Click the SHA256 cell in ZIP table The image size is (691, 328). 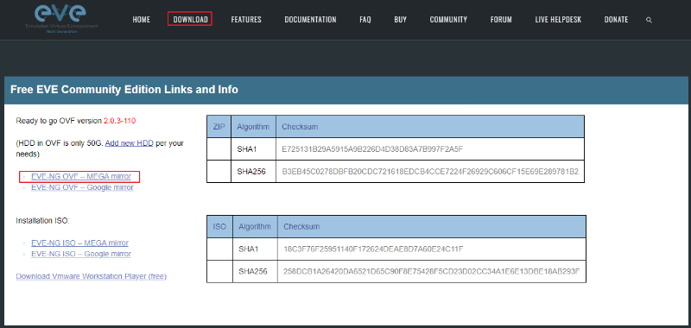(x=253, y=171)
